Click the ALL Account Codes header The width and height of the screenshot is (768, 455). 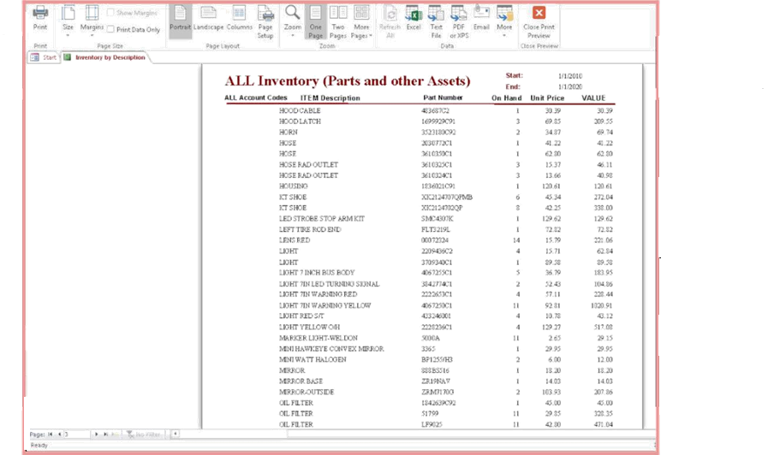[x=256, y=97]
